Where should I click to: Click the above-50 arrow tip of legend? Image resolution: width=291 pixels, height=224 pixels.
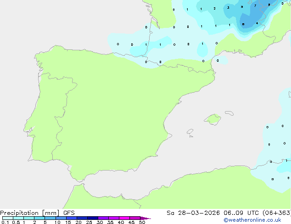[145, 218]
